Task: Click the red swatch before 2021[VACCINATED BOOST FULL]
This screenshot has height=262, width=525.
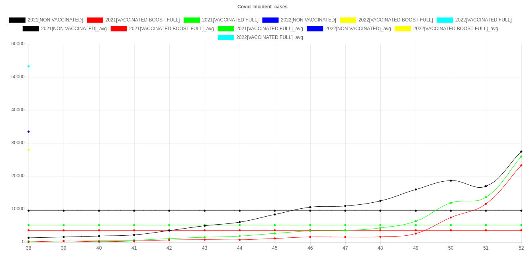Action: point(94,20)
